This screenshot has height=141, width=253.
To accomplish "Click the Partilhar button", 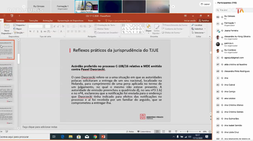I will pyautogui.click(x=204, y=20).
